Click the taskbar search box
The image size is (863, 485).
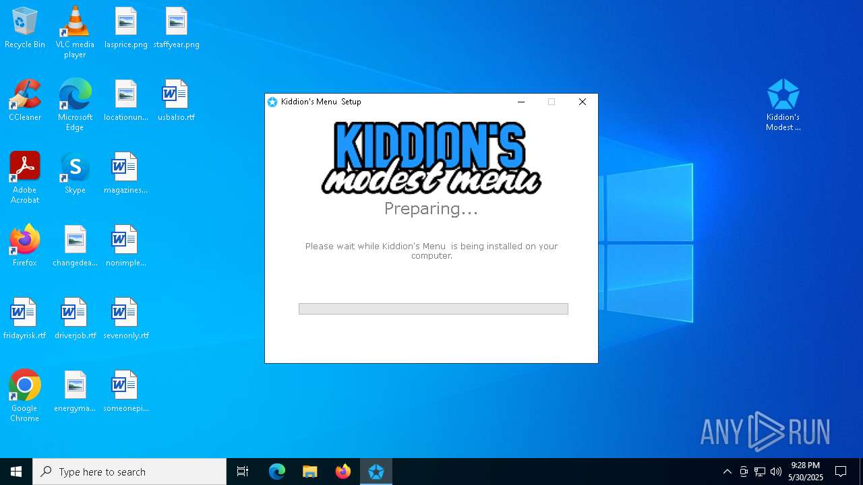pos(129,472)
